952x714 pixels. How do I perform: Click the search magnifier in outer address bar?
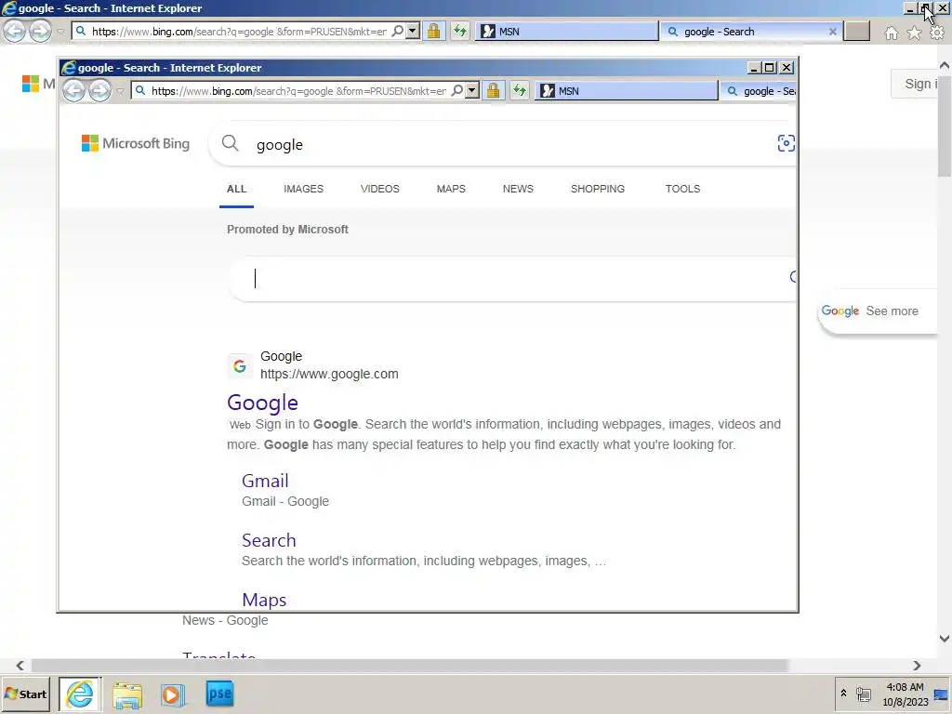click(398, 31)
